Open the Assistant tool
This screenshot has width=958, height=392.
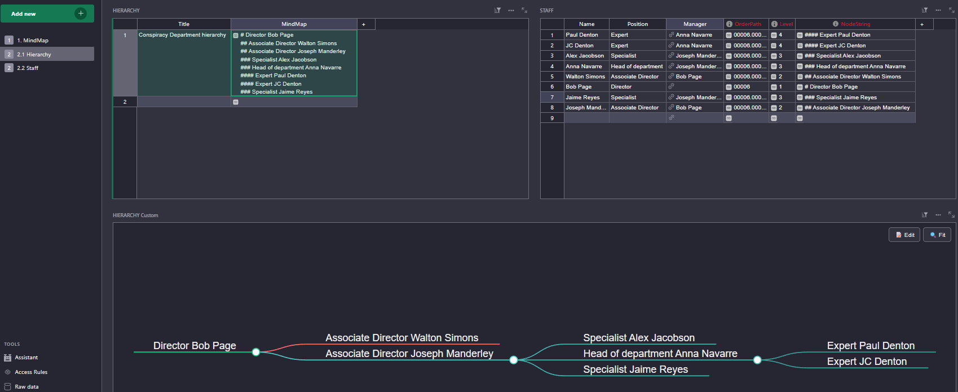tap(26, 358)
